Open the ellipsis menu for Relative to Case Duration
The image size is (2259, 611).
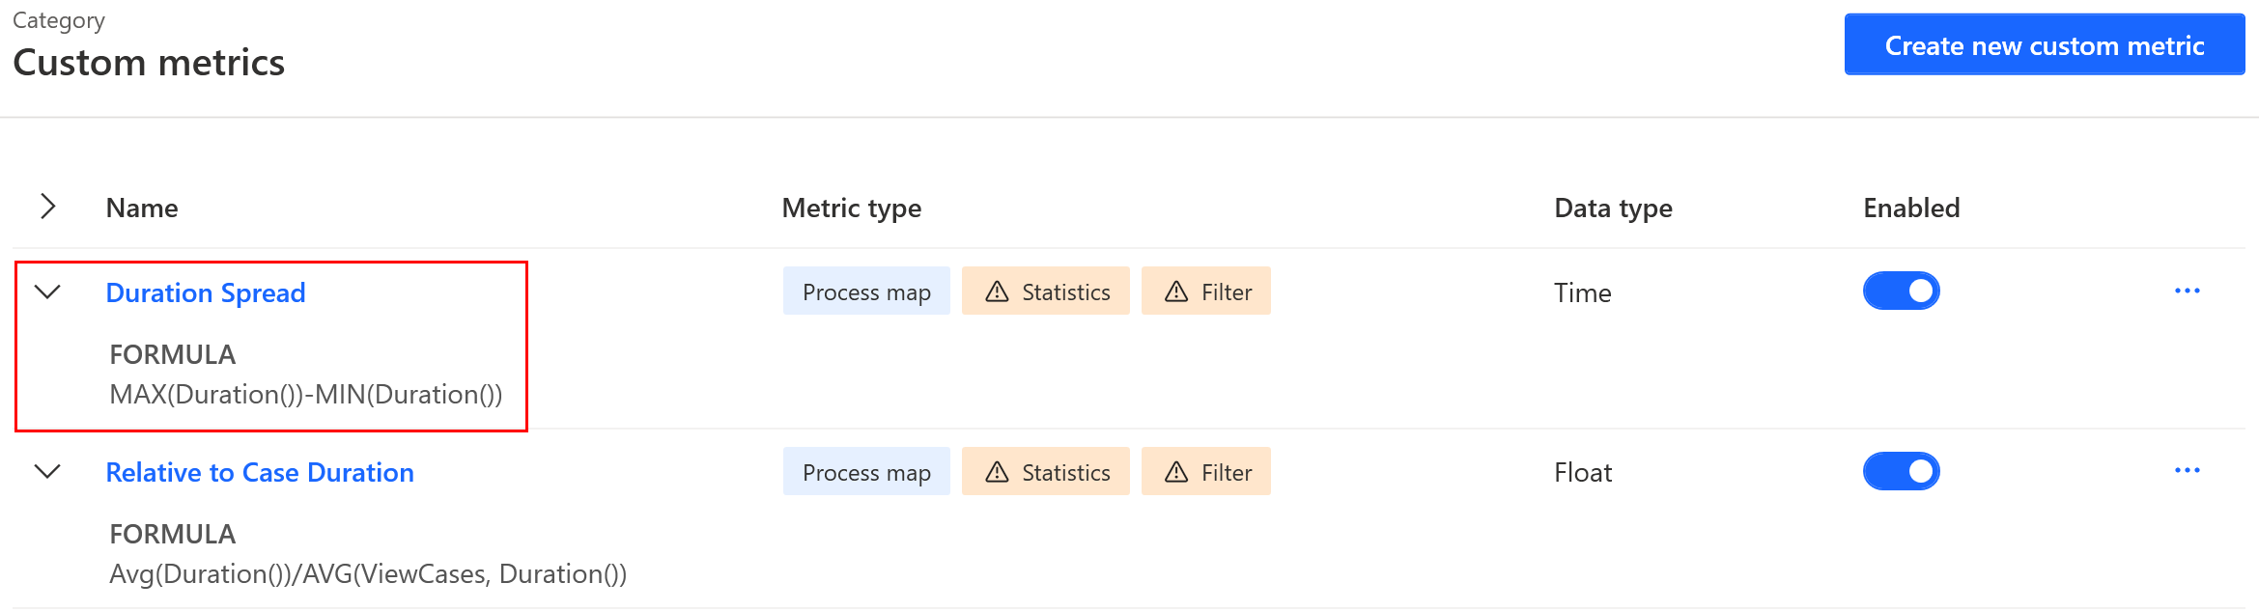point(2188,470)
